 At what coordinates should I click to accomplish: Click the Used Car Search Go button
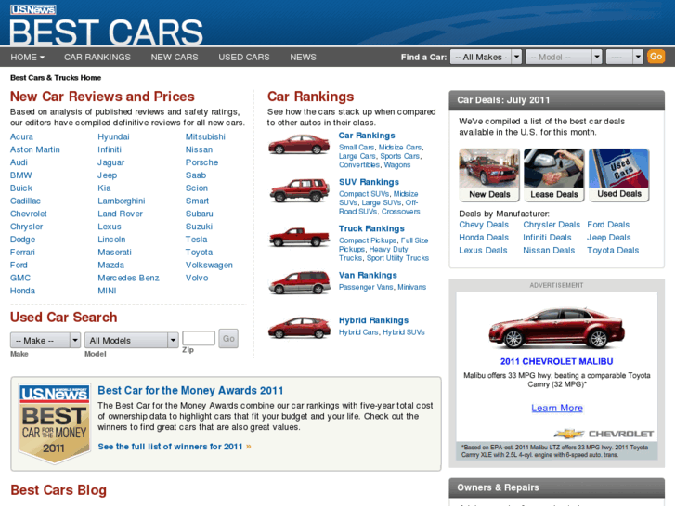(x=228, y=339)
